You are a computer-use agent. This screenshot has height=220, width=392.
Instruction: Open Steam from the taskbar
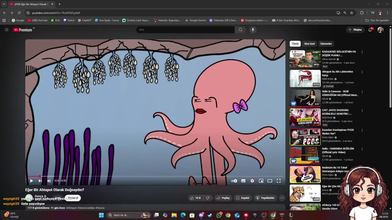pos(210,215)
